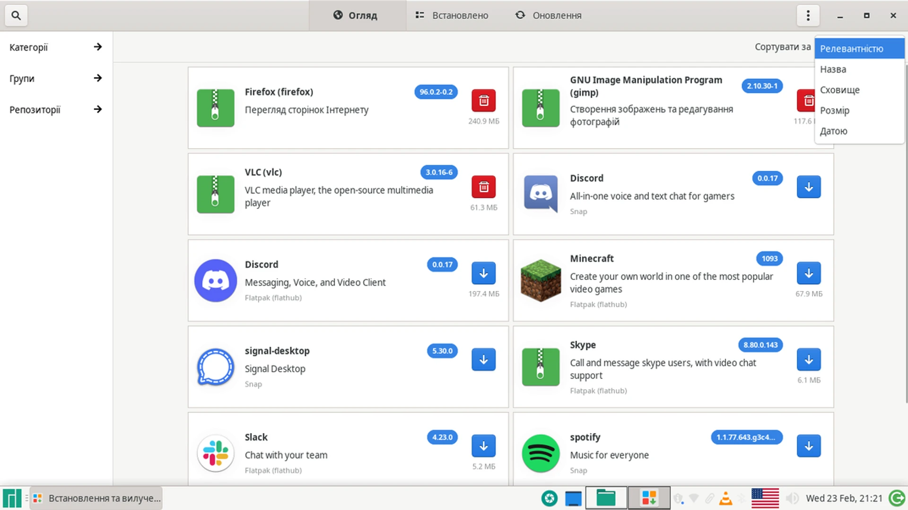Image resolution: width=908 pixels, height=510 pixels.
Task: Open the GNU Image Manipulation Program title
Action: [646, 86]
